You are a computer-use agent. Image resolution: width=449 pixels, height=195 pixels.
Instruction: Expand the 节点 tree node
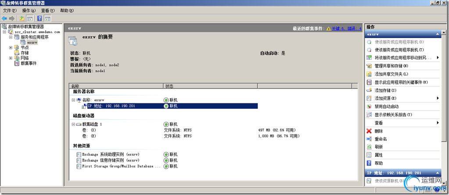pos(11,48)
